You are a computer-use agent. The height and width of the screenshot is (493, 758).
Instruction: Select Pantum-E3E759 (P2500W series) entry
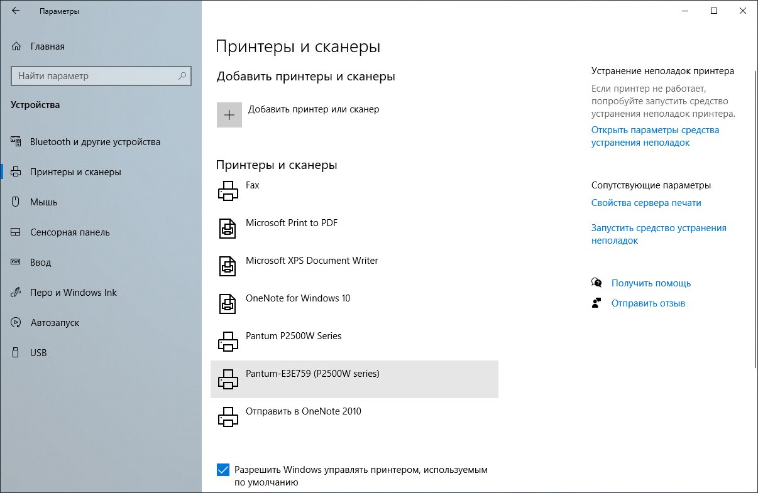354,379
